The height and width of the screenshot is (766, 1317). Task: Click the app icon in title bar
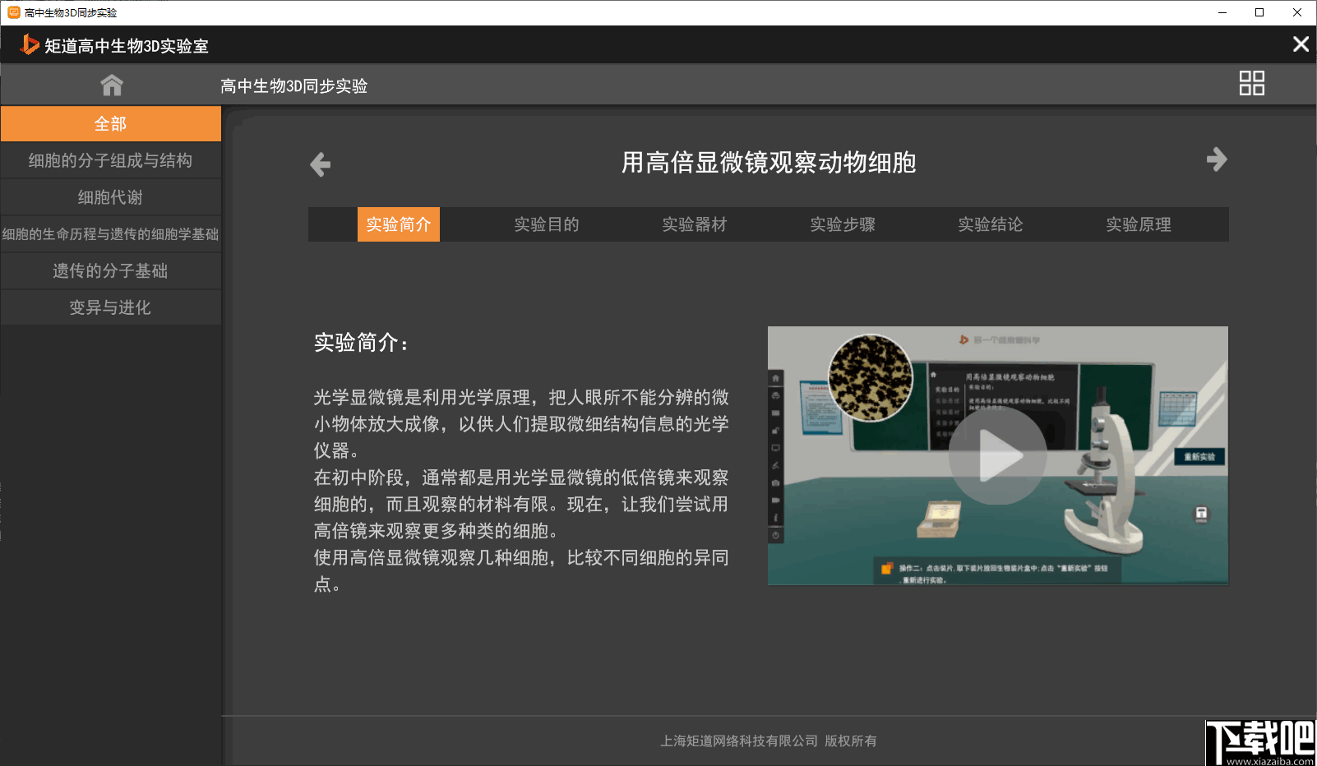13,12
